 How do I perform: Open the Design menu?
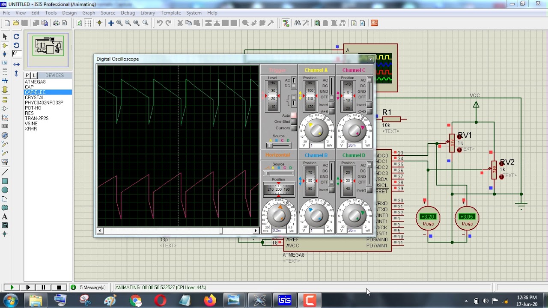69,13
